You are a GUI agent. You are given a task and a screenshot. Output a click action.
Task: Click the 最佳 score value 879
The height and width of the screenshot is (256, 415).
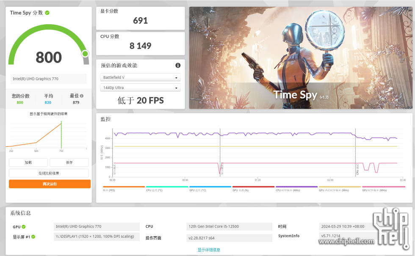point(76,102)
